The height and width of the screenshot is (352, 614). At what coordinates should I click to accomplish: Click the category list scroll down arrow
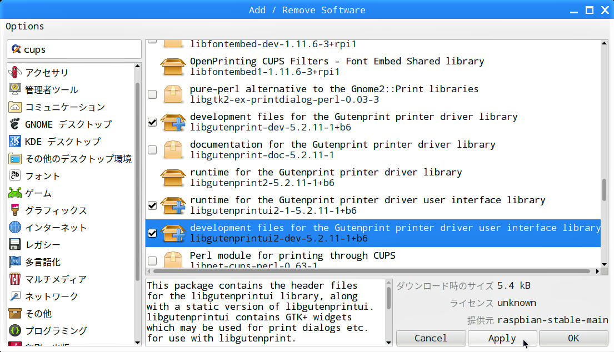[137, 343]
